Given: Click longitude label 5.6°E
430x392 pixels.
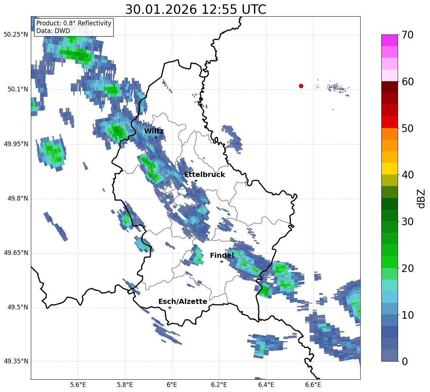Looking at the screenshot, I should [x=78, y=385].
